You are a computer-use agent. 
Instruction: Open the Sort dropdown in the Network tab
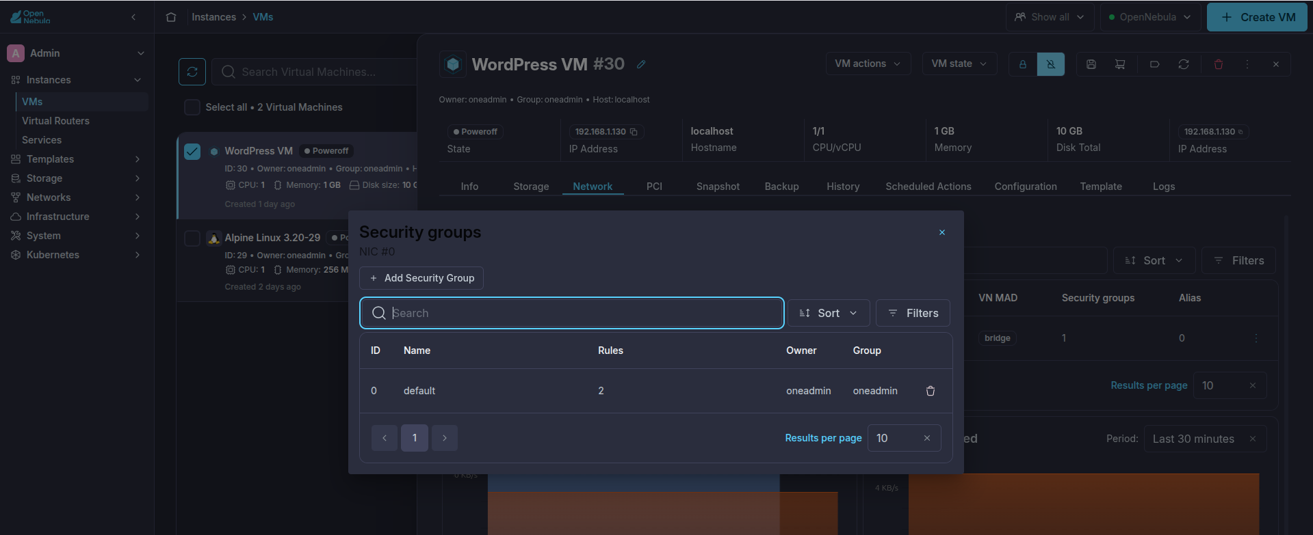coord(1154,260)
